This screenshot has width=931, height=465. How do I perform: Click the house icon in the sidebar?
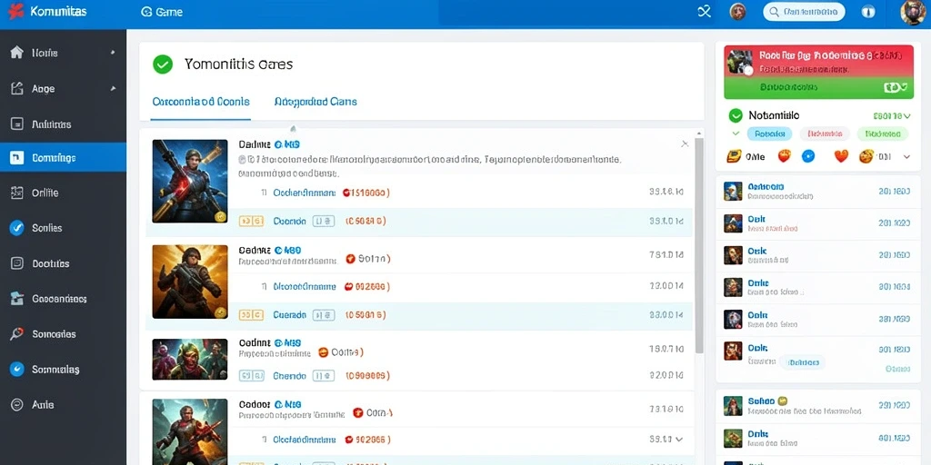(x=16, y=52)
